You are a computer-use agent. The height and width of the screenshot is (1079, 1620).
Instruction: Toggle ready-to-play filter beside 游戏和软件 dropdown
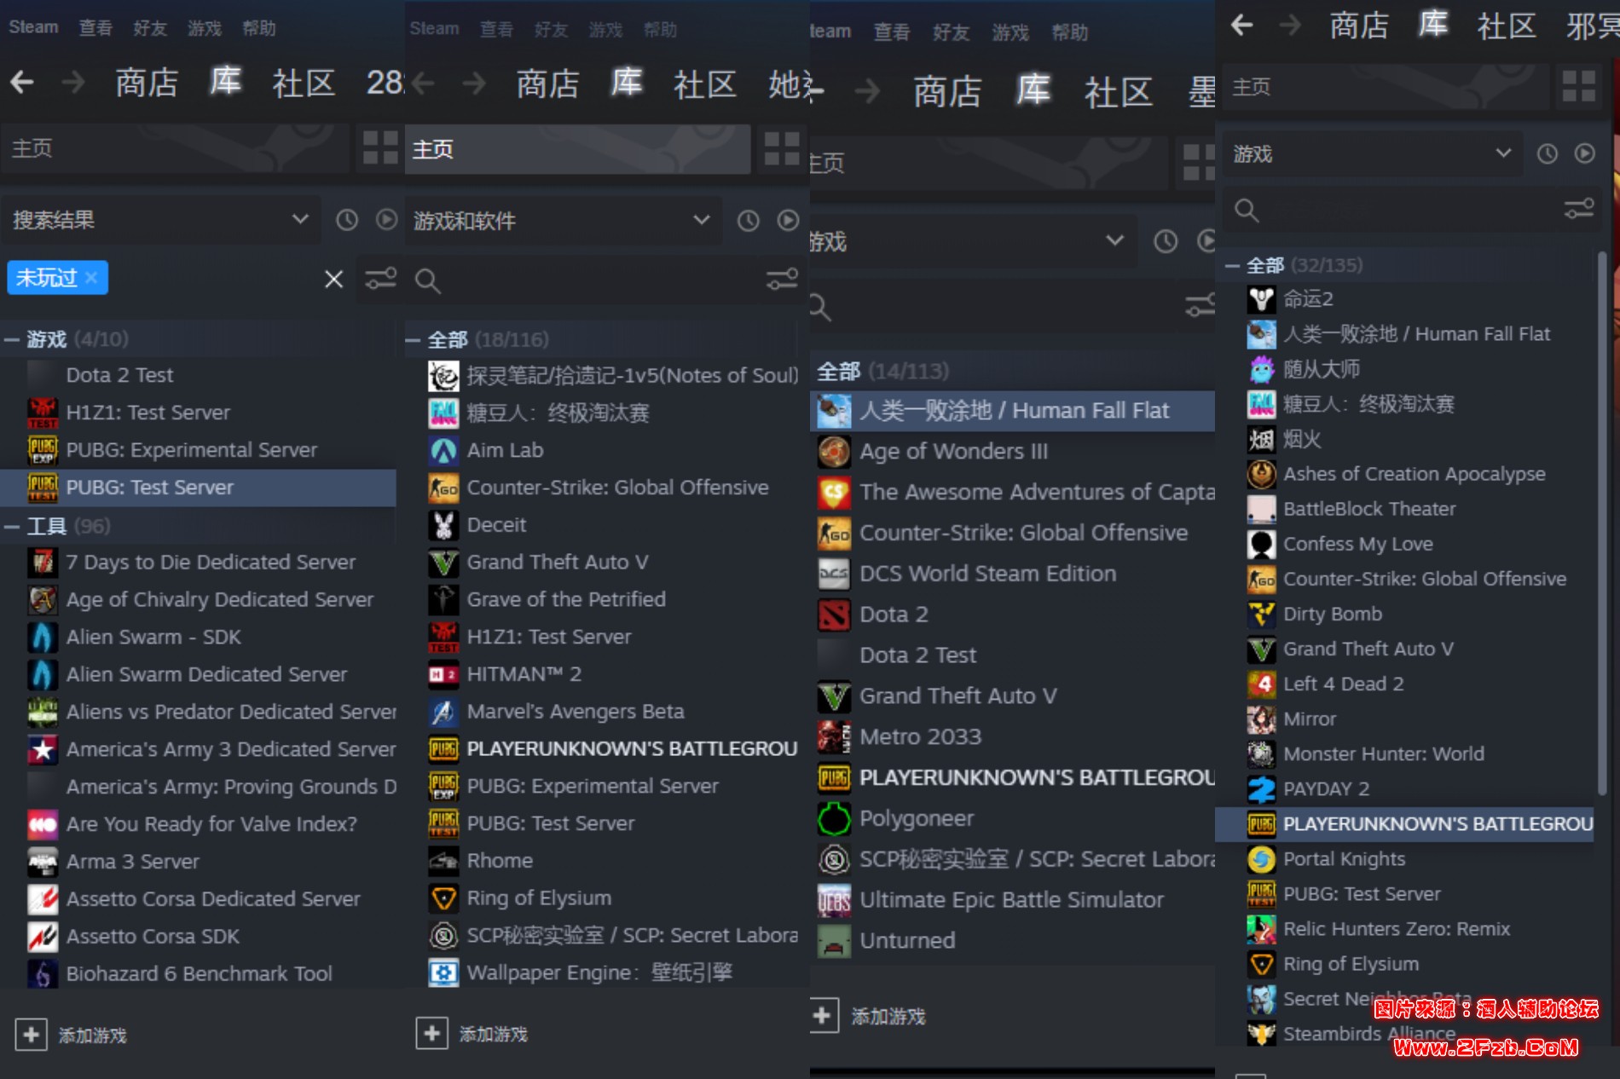(x=788, y=221)
